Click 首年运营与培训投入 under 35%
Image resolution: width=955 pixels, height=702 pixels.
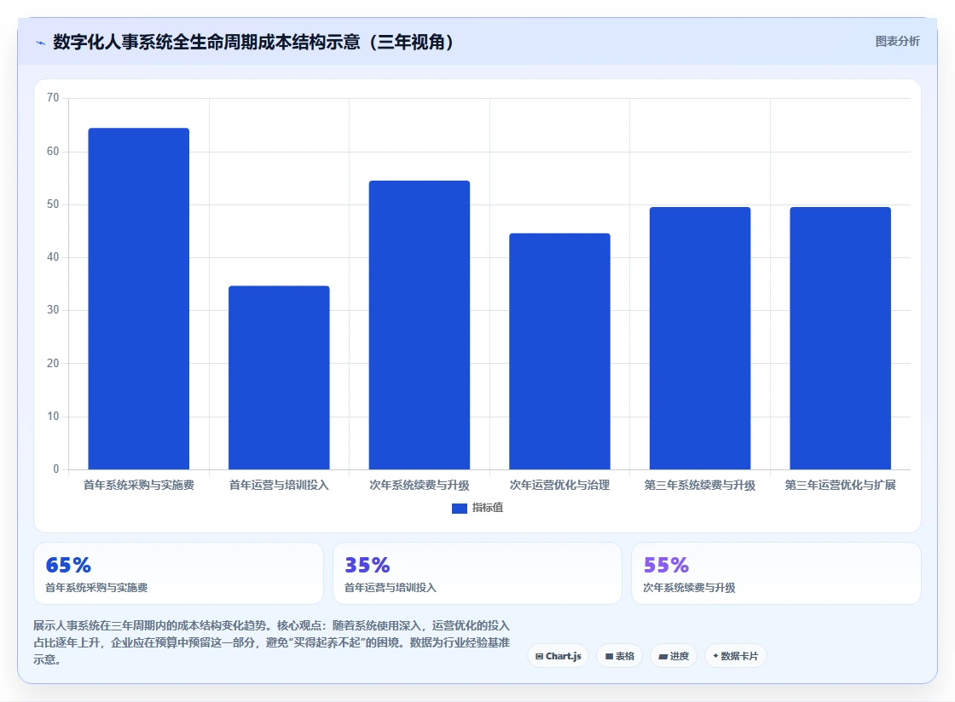coord(391,588)
